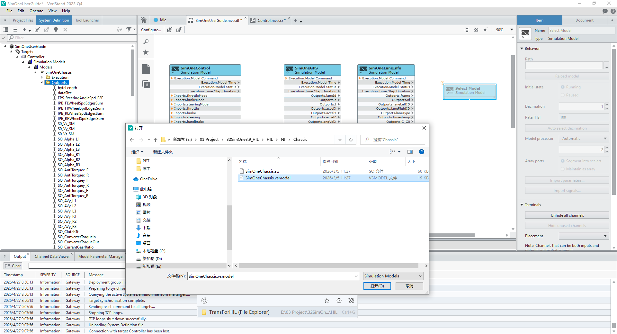617x334 pixels.
Task: Click the blank page icon in the diagram palette
Action: (x=146, y=69)
